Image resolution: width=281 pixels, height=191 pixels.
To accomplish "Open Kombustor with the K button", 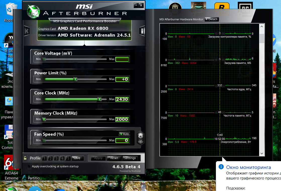I will tap(27, 31).
